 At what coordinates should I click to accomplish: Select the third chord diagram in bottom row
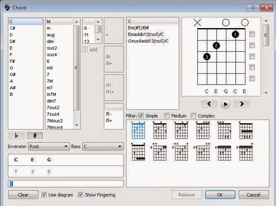click(x=180, y=152)
